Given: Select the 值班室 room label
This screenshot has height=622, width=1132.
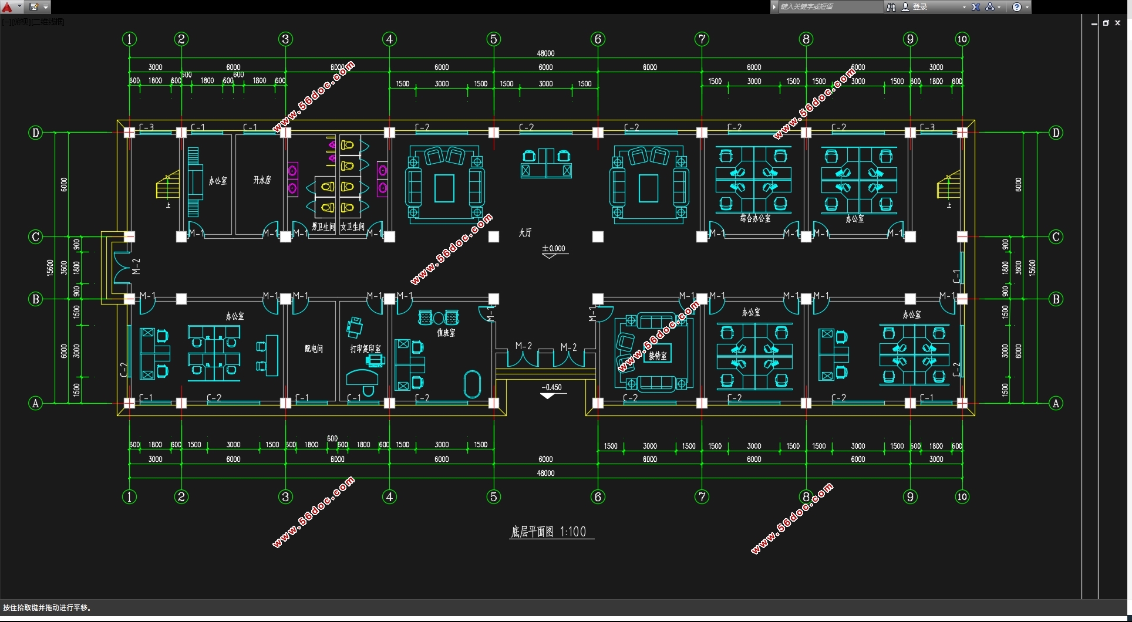Looking at the screenshot, I should (x=446, y=333).
